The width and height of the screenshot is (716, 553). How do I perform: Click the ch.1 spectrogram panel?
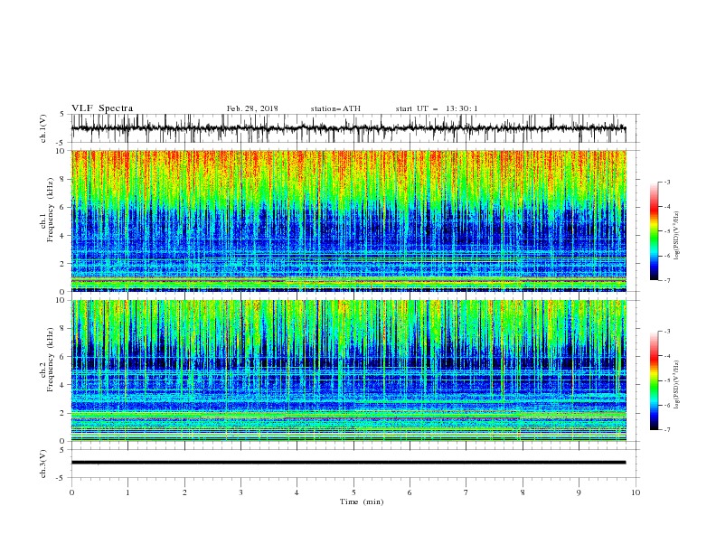point(349,220)
